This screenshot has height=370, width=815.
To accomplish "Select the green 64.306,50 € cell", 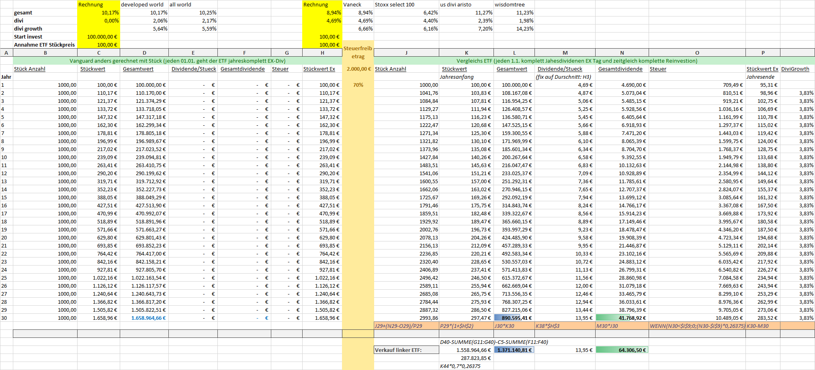I will pyautogui.click(x=622, y=350).
